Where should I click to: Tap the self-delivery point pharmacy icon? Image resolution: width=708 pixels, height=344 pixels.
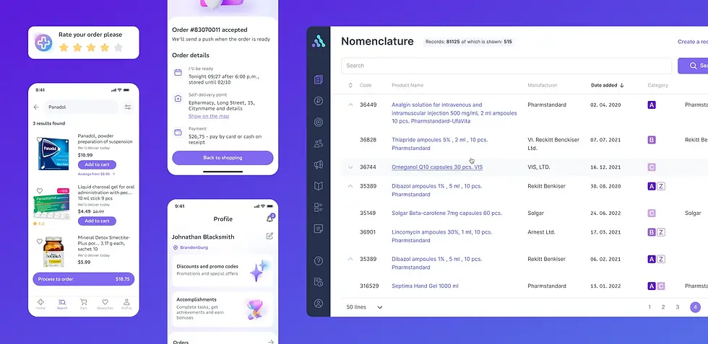(178, 98)
